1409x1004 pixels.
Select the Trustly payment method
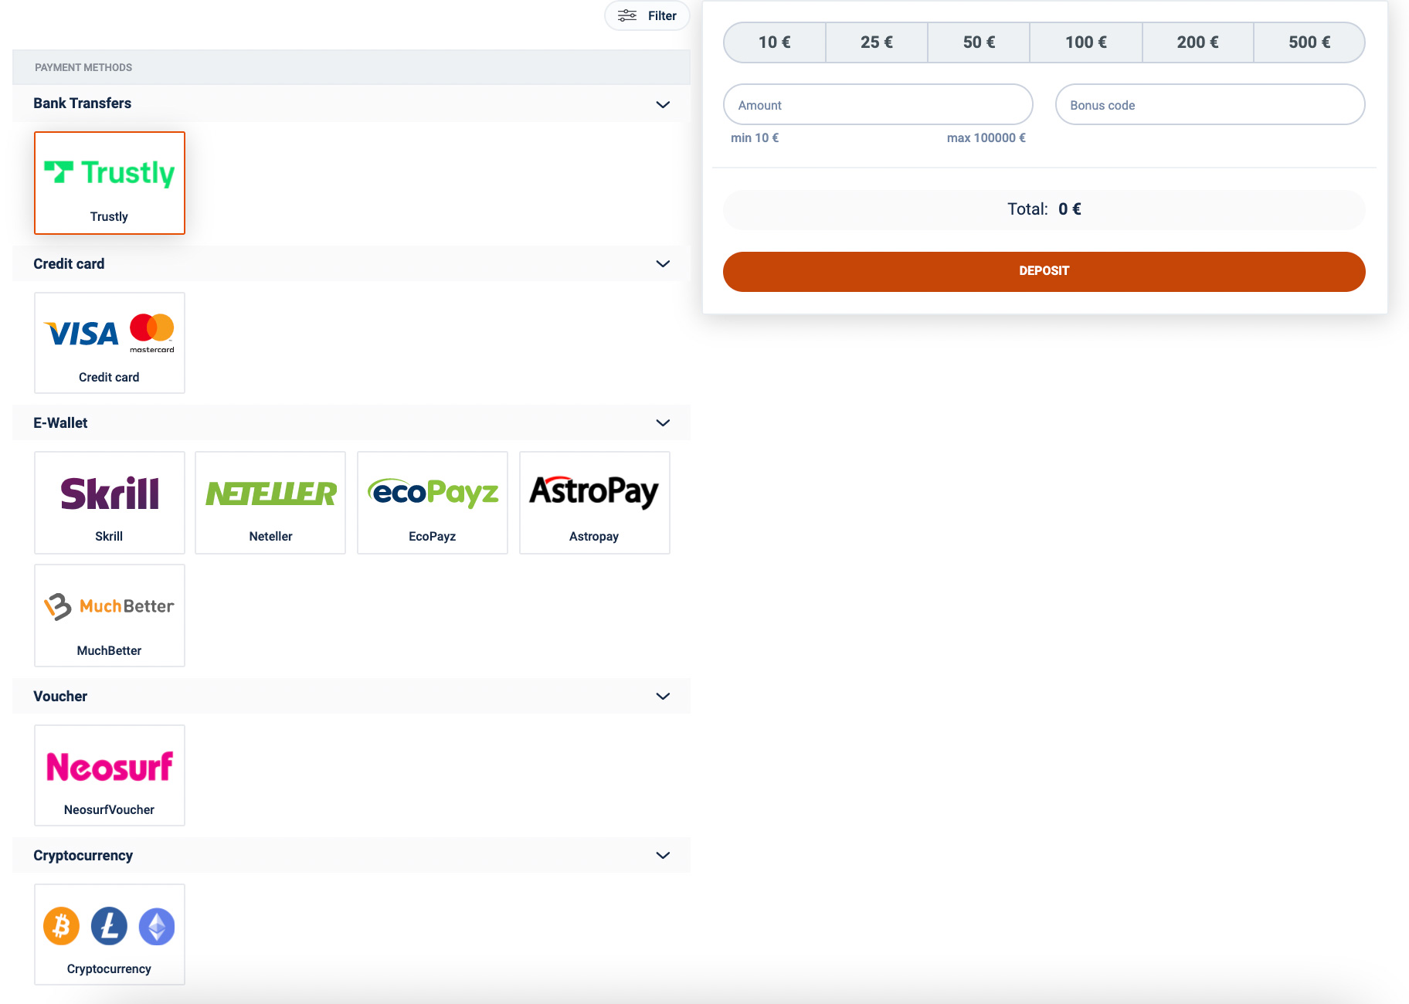pos(110,183)
